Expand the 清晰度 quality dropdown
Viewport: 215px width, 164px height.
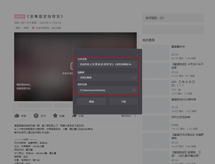[107, 78]
